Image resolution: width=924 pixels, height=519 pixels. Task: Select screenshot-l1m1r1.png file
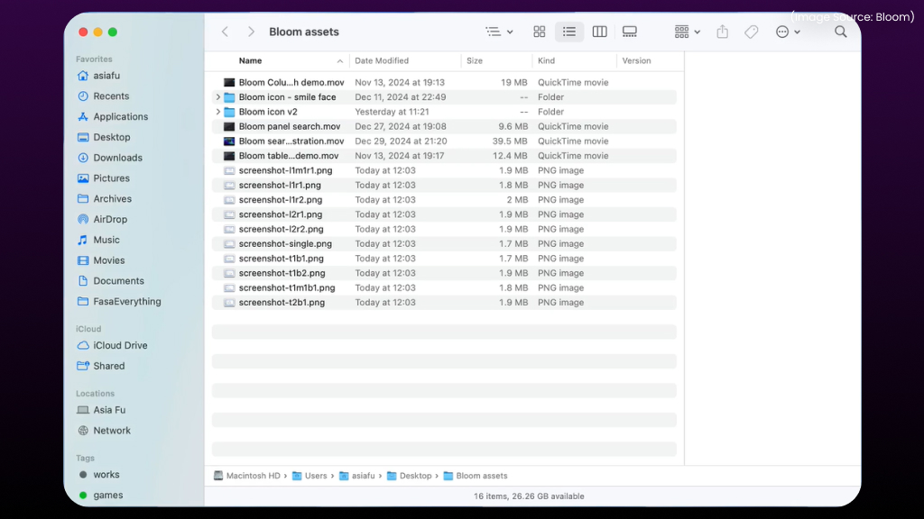285,170
